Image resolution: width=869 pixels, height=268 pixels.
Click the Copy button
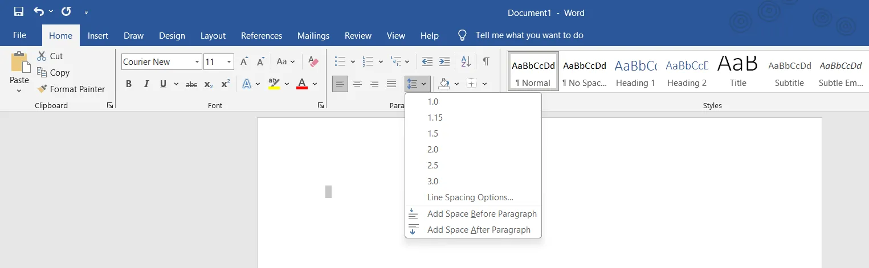coord(53,72)
